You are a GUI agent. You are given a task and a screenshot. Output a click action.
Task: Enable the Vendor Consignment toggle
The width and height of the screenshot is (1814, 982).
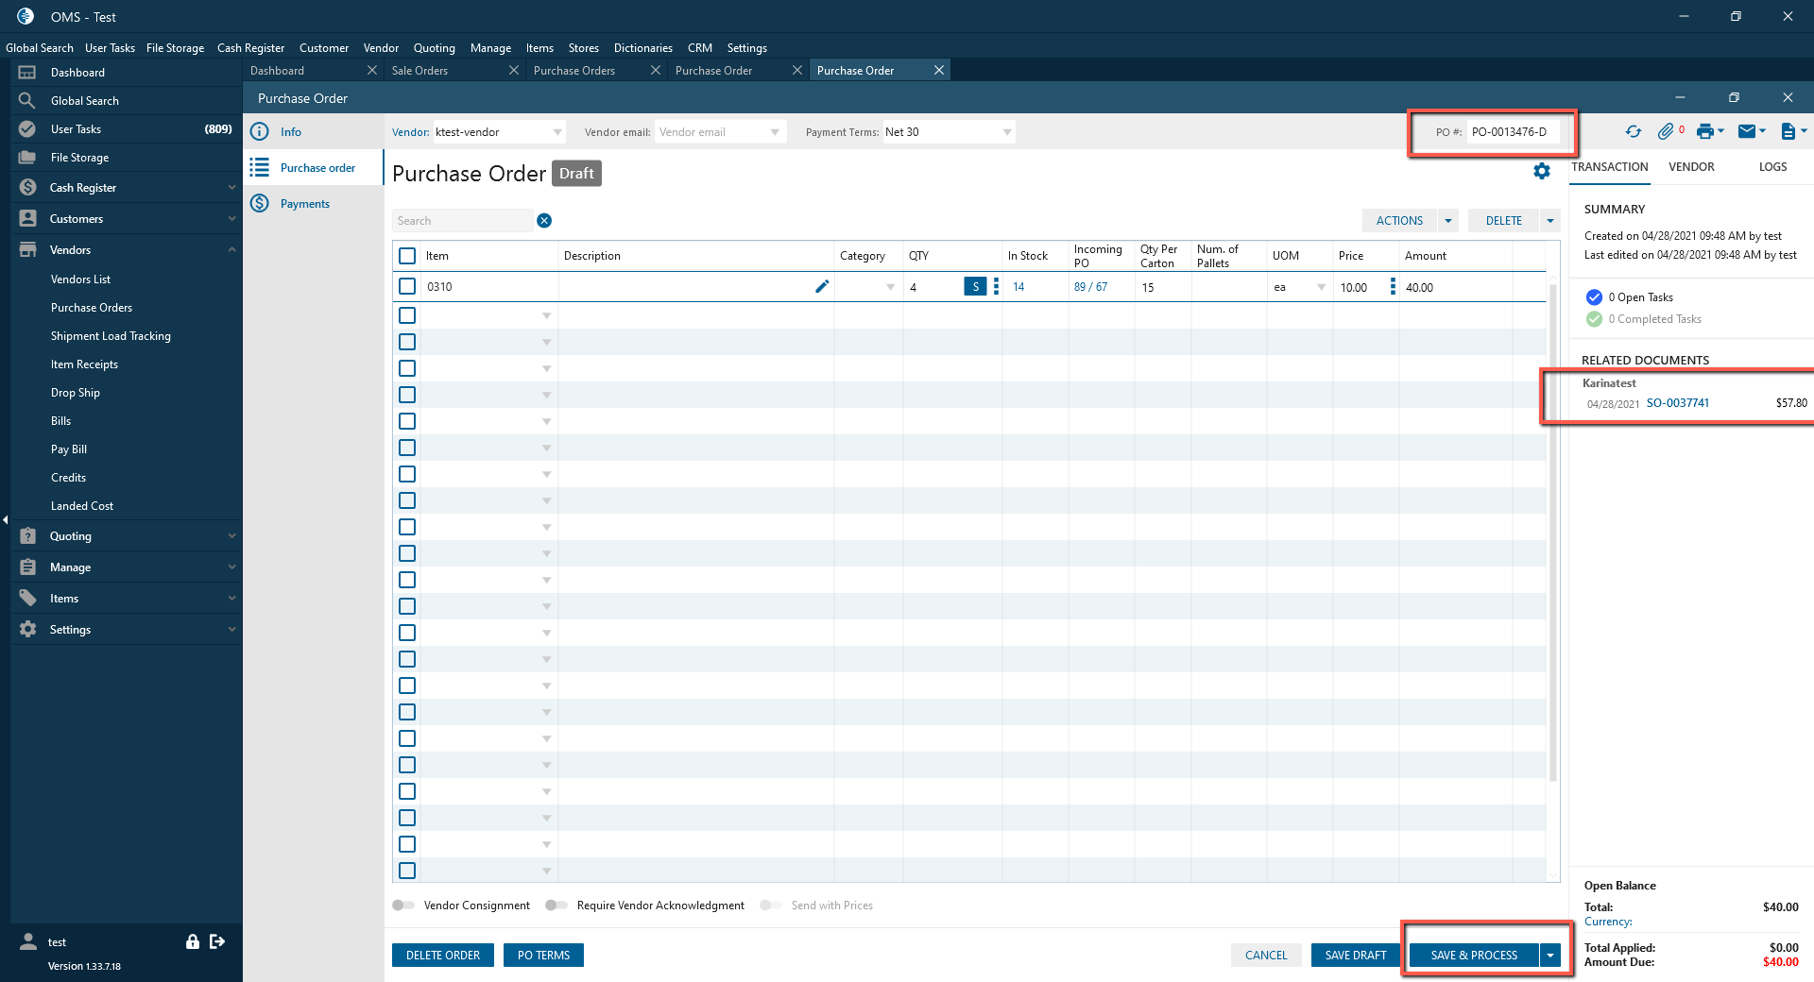click(403, 906)
